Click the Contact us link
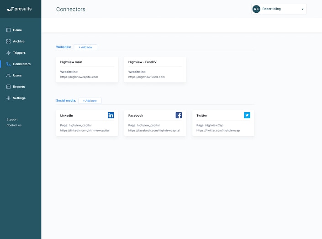The width and height of the screenshot is (322, 239). (14, 125)
